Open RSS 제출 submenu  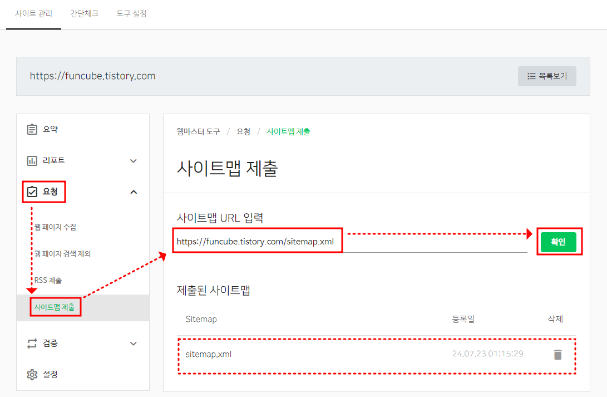pos(48,281)
